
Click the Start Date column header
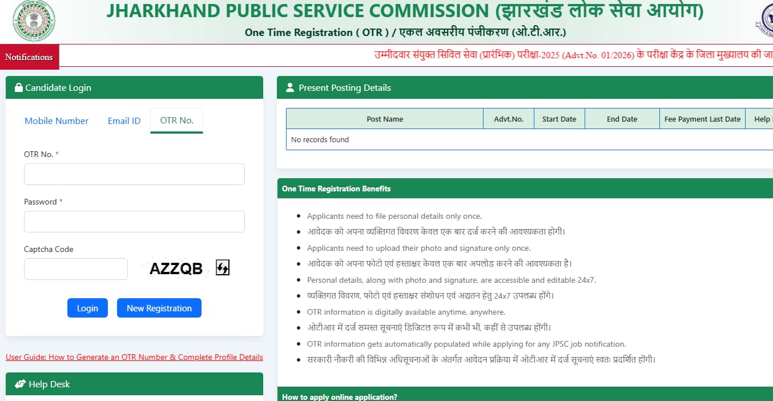pos(559,119)
